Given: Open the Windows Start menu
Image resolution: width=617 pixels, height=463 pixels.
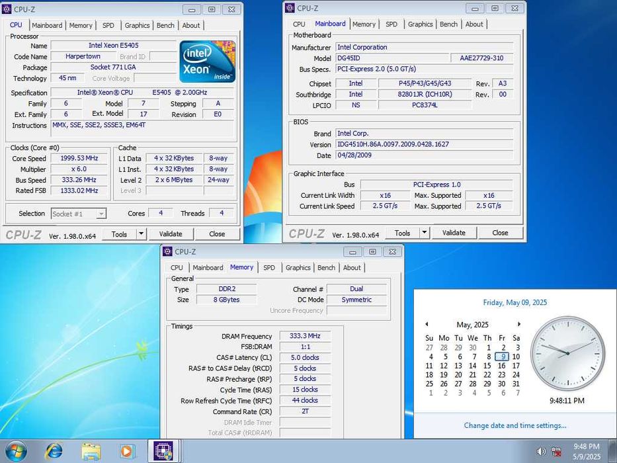Looking at the screenshot, I should pyautogui.click(x=16, y=450).
